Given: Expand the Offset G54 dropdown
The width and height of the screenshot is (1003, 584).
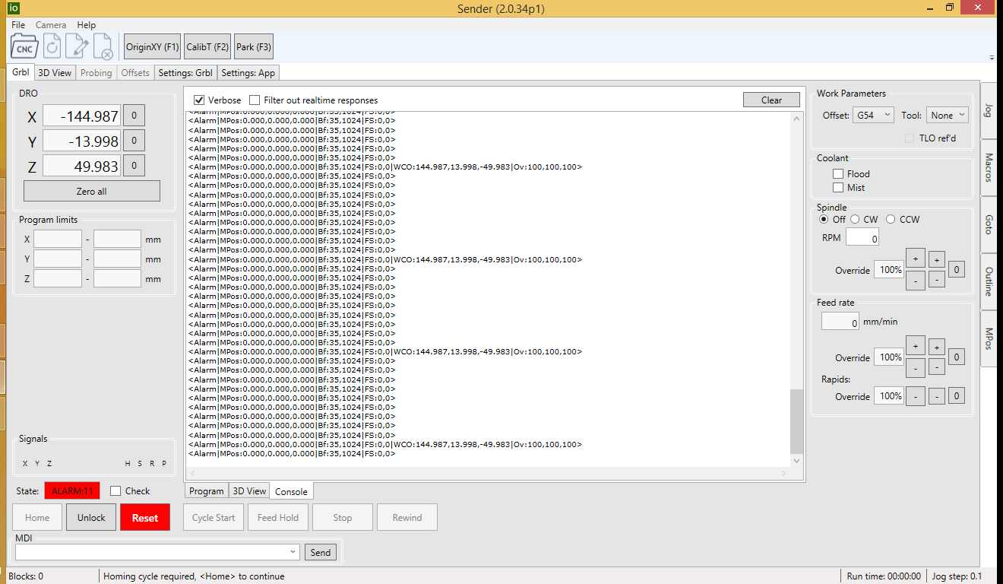Looking at the screenshot, I should (x=873, y=116).
